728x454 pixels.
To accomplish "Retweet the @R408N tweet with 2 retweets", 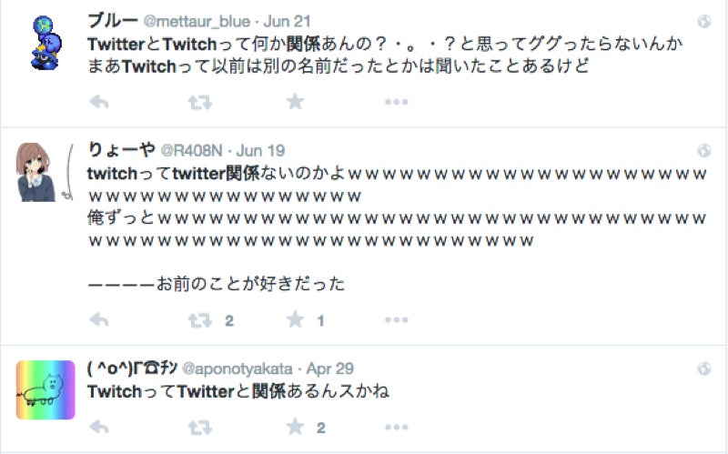I will click(x=200, y=320).
